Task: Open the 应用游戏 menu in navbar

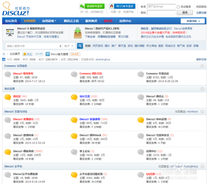Action: tap(49, 21)
